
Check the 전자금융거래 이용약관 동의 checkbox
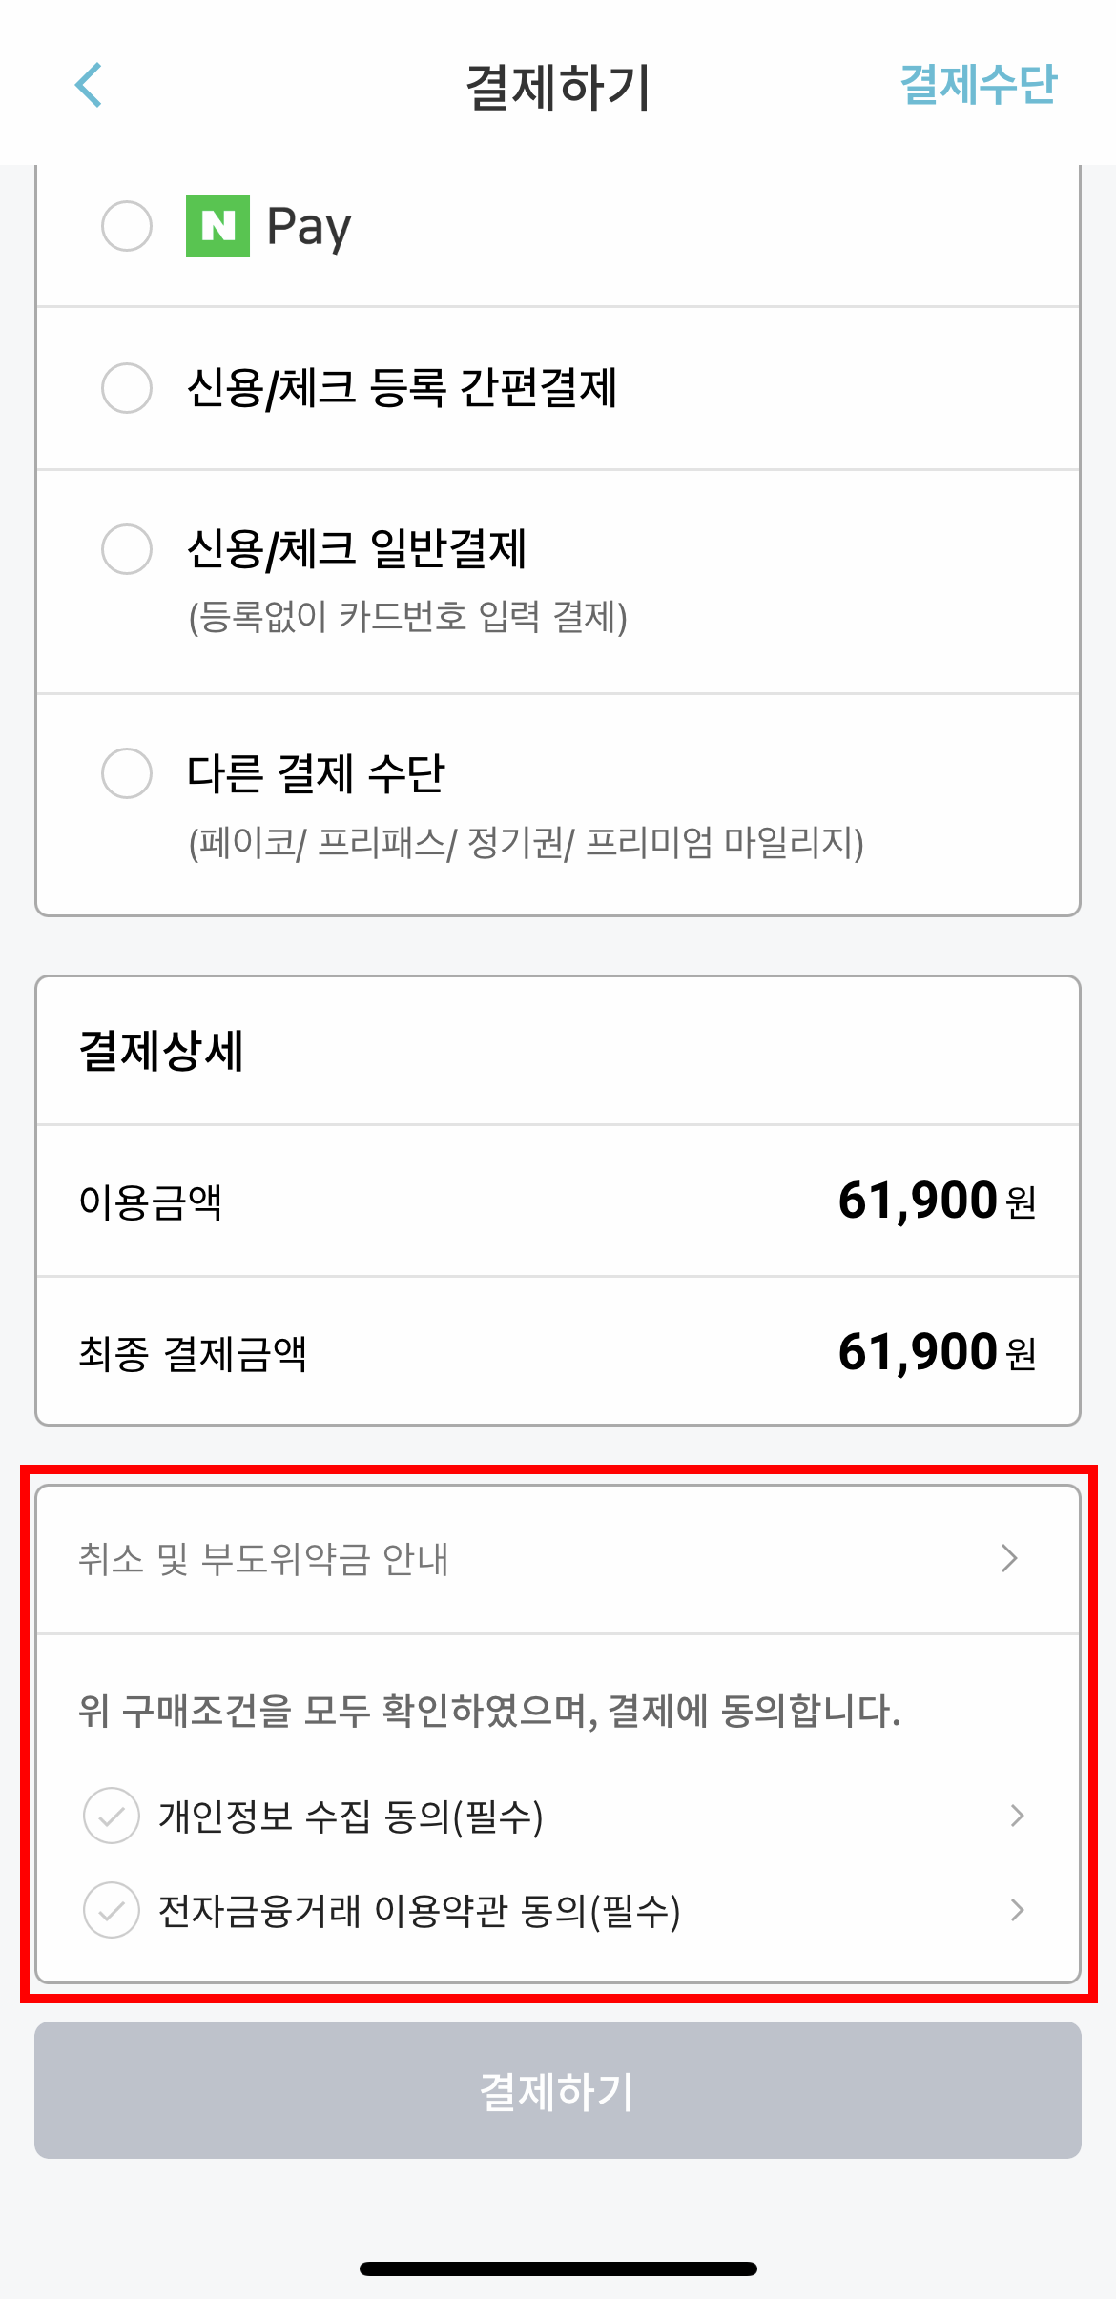click(111, 1909)
